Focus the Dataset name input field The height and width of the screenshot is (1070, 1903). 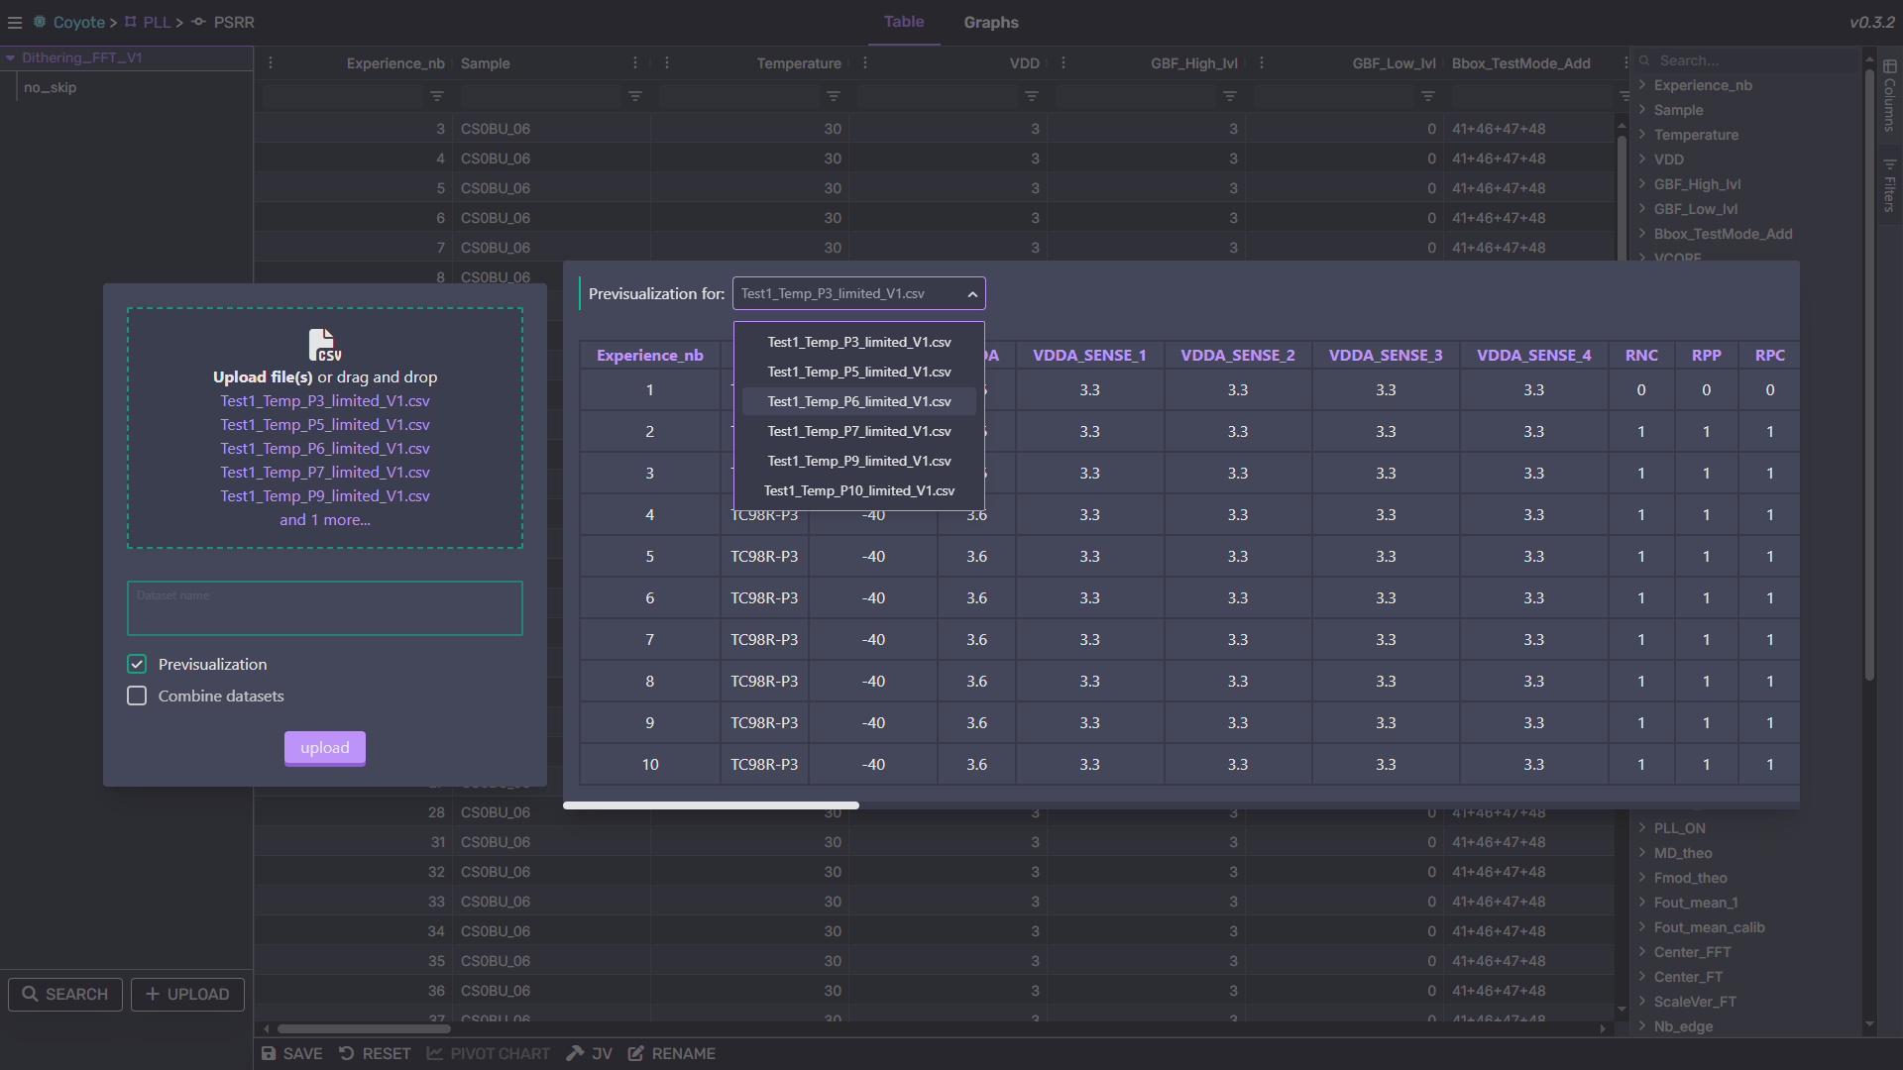(x=325, y=608)
